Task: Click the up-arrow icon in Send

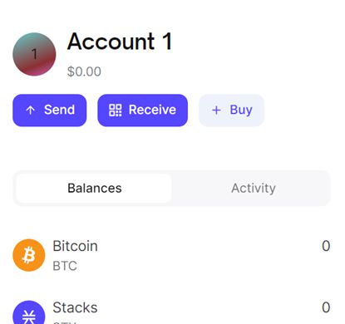Action: click(x=30, y=110)
